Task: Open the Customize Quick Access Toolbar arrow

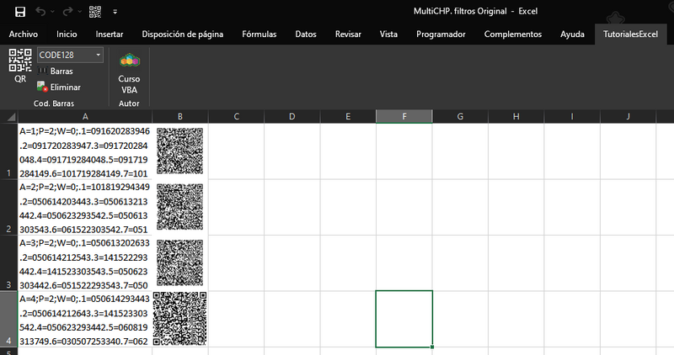Action: (x=115, y=12)
